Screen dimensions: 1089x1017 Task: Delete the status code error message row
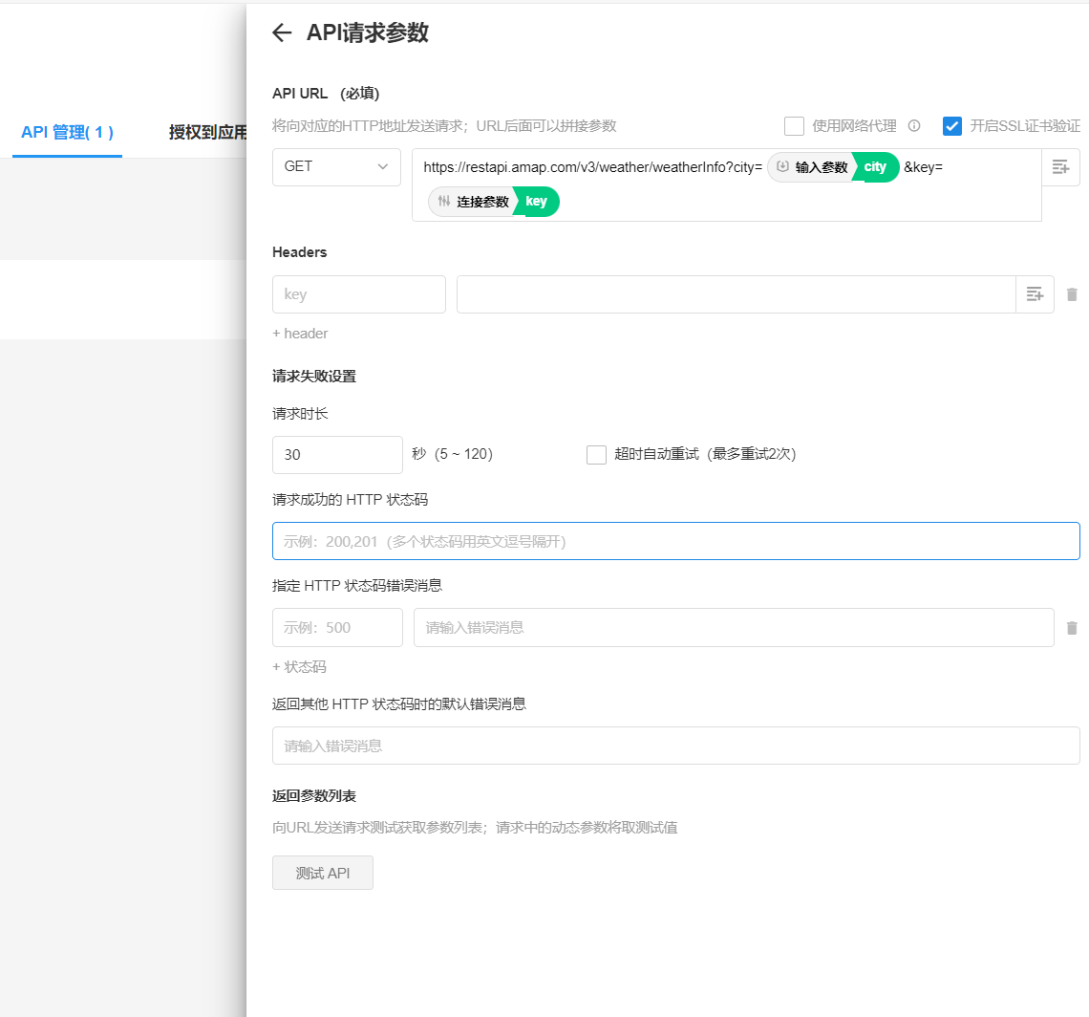click(1072, 628)
